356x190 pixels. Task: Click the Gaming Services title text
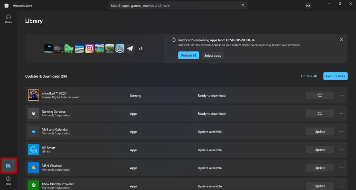coord(54,111)
